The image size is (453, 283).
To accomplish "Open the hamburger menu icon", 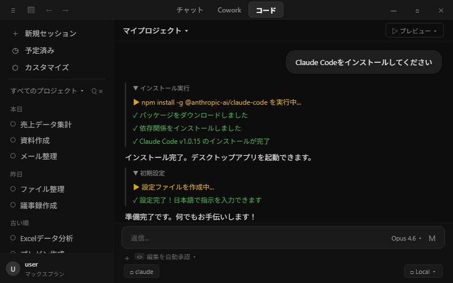I will [13, 10].
